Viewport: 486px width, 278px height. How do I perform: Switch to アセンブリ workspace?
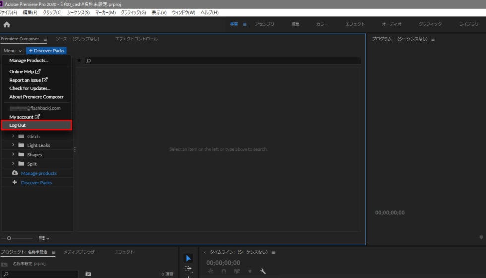coord(265,24)
